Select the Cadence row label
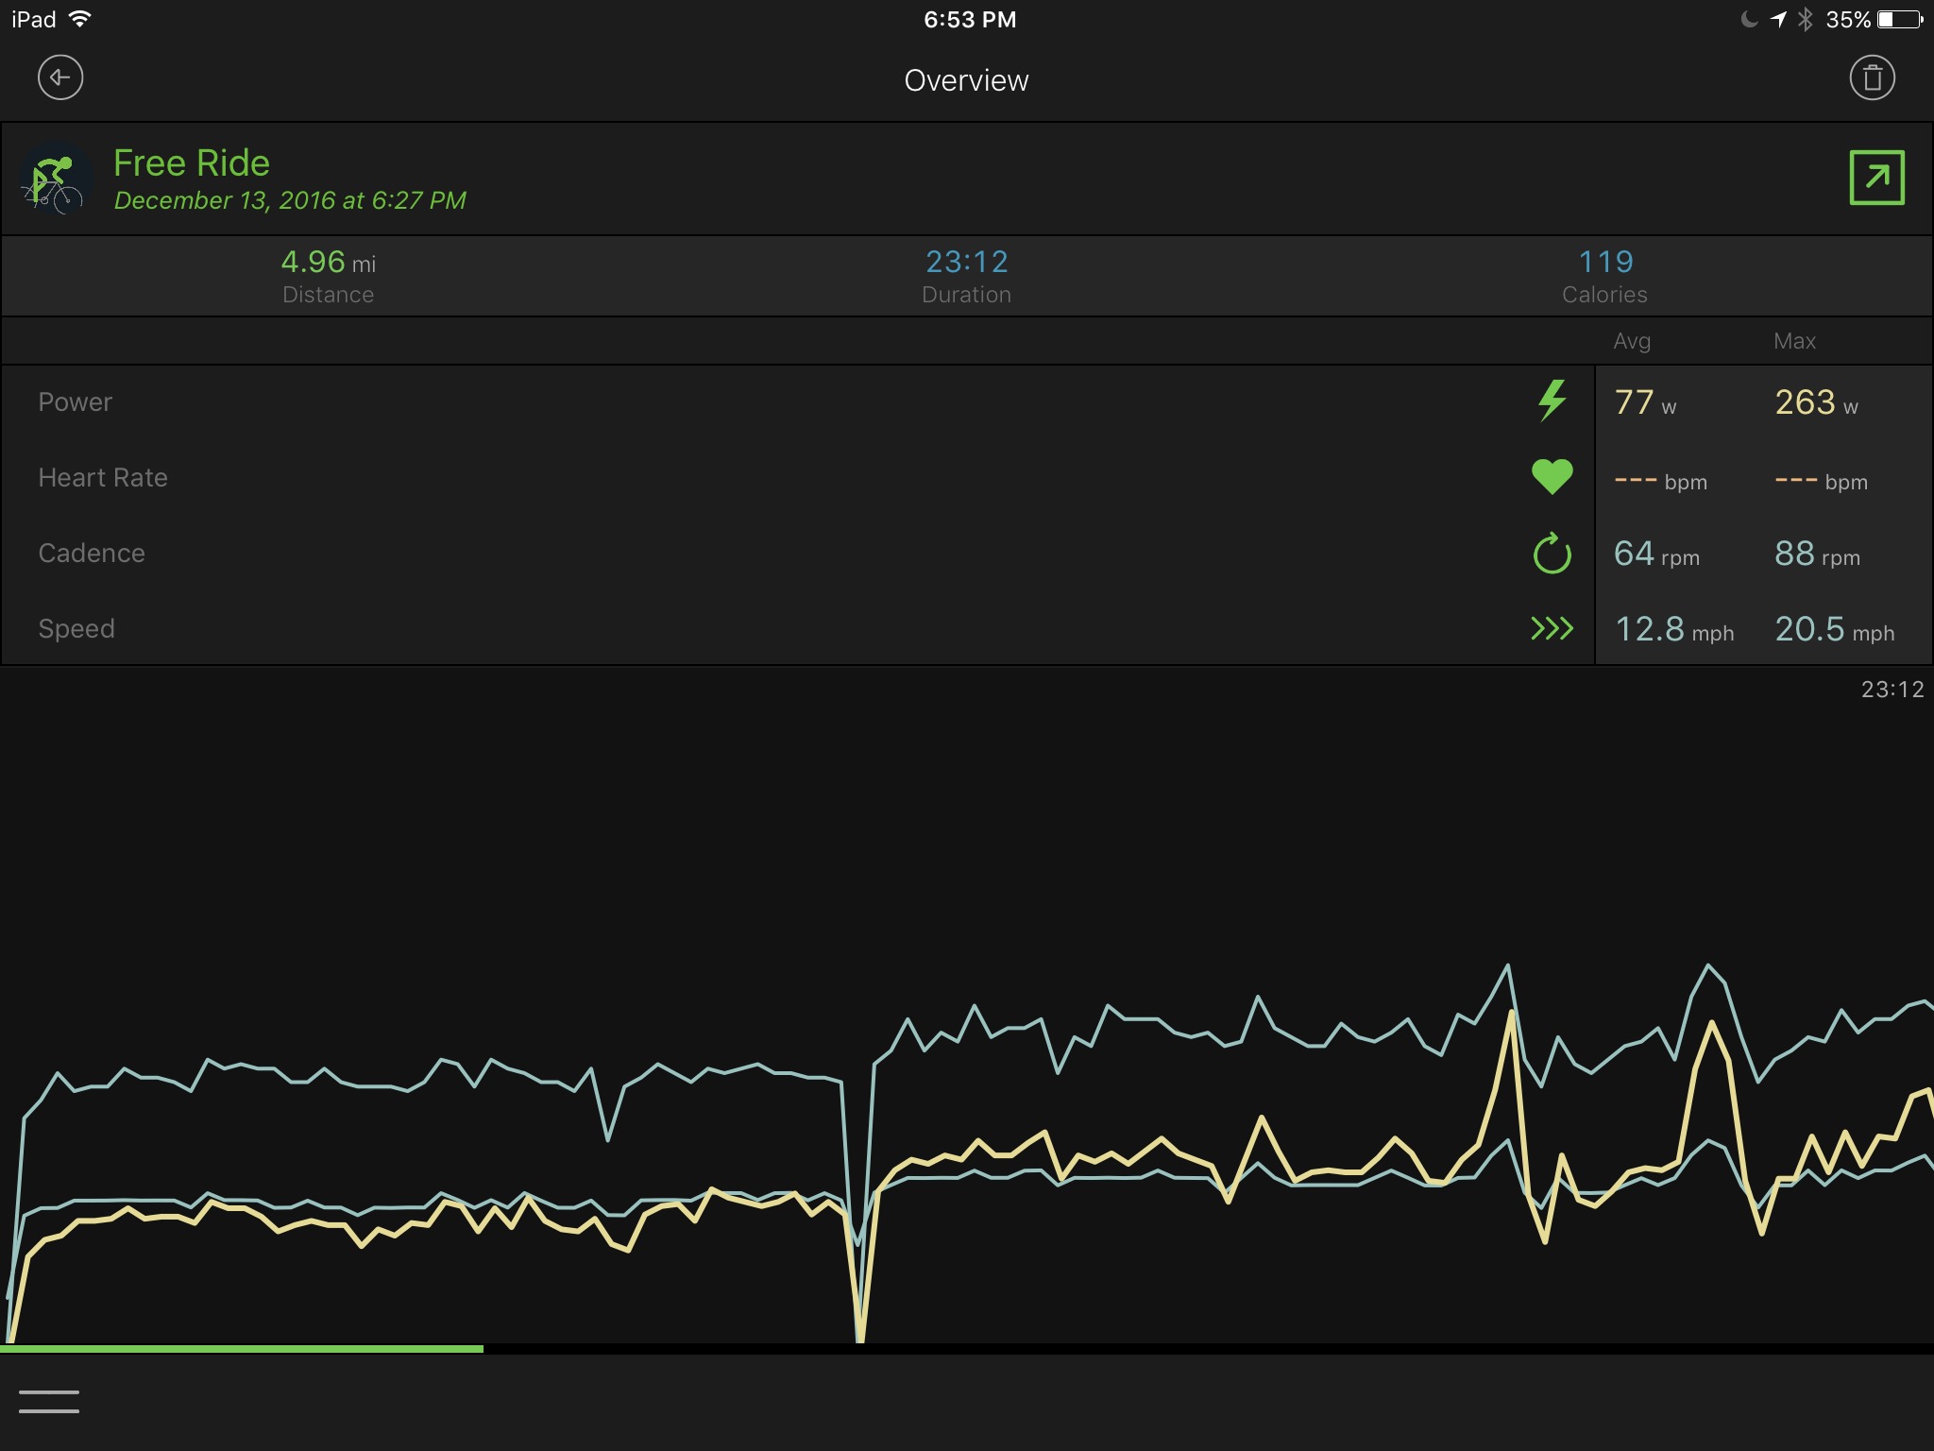The width and height of the screenshot is (1934, 1451). coord(92,554)
